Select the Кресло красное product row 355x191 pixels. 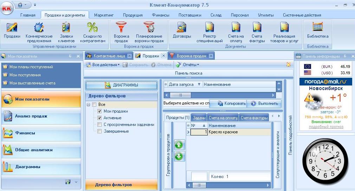[x=228, y=132]
